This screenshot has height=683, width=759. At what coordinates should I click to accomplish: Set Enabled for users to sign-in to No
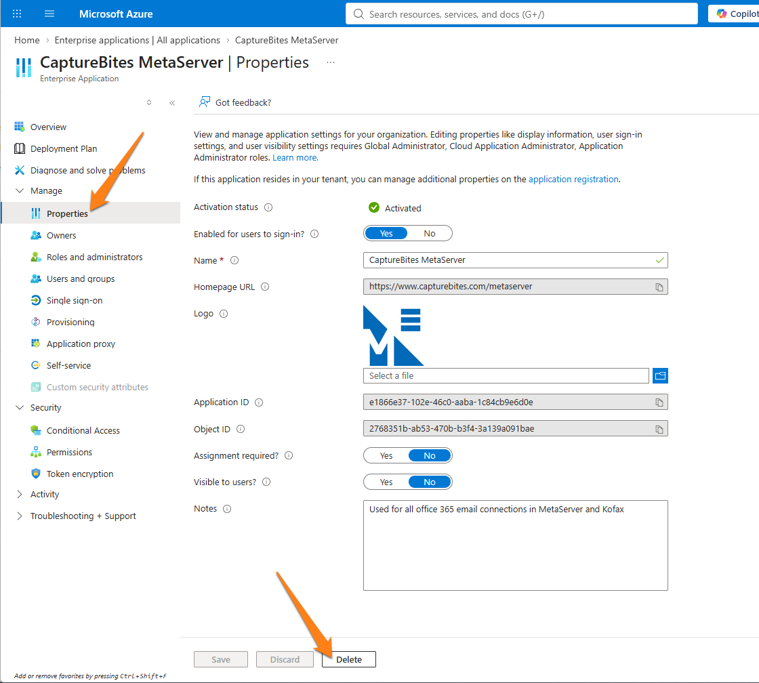coord(430,233)
